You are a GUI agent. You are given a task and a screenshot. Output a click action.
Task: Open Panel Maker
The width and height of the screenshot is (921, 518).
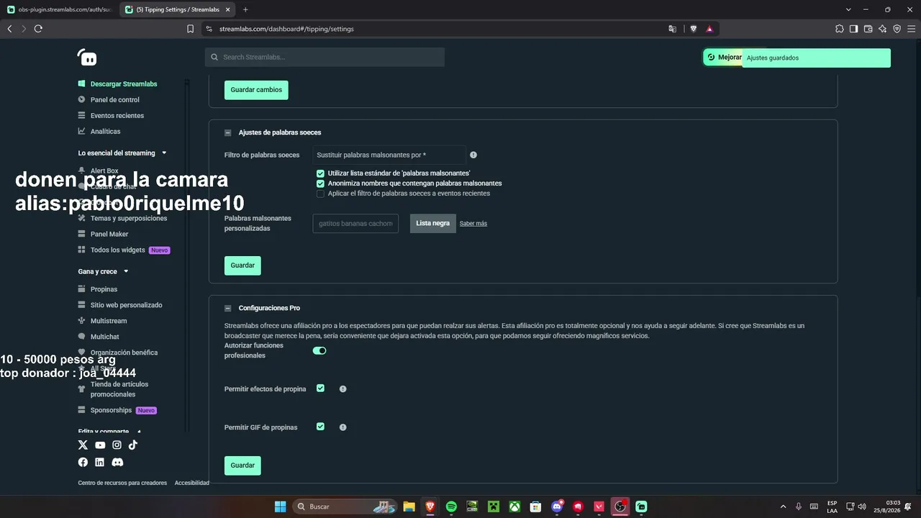tap(104, 235)
